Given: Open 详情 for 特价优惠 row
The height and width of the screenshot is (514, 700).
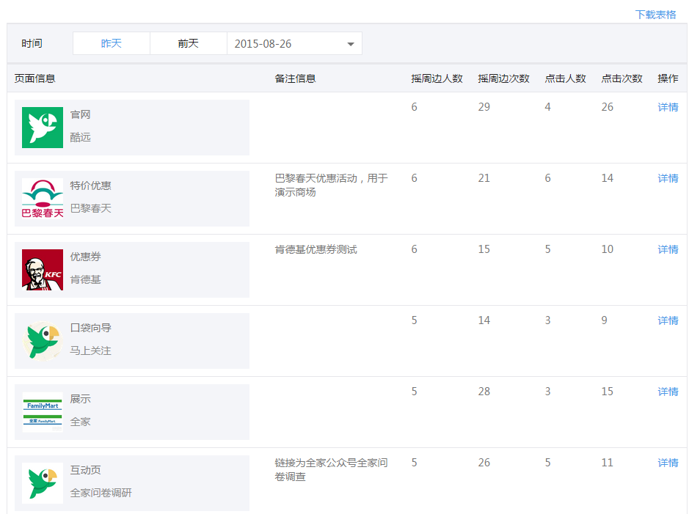Looking at the screenshot, I should tap(668, 178).
